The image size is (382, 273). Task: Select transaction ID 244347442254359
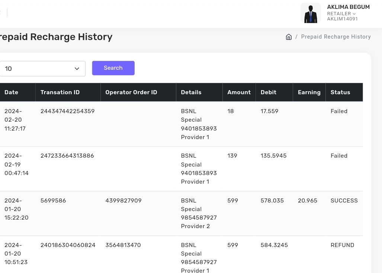pyautogui.click(x=67, y=111)
